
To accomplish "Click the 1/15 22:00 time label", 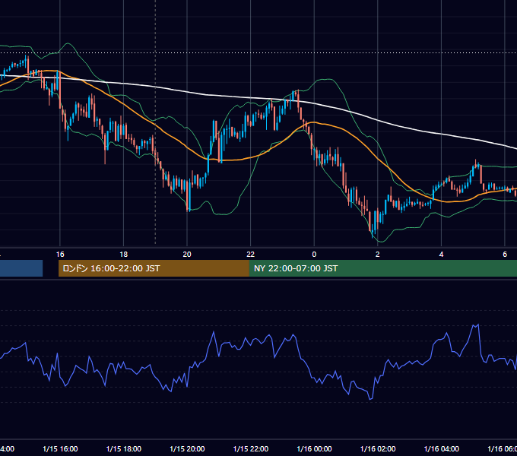I will point(251,449).
